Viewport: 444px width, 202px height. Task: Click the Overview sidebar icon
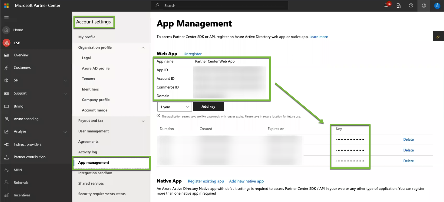point(6,55)
